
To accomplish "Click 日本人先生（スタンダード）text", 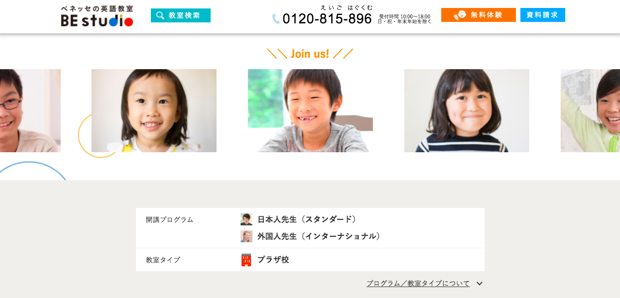I will click(307, 219).
